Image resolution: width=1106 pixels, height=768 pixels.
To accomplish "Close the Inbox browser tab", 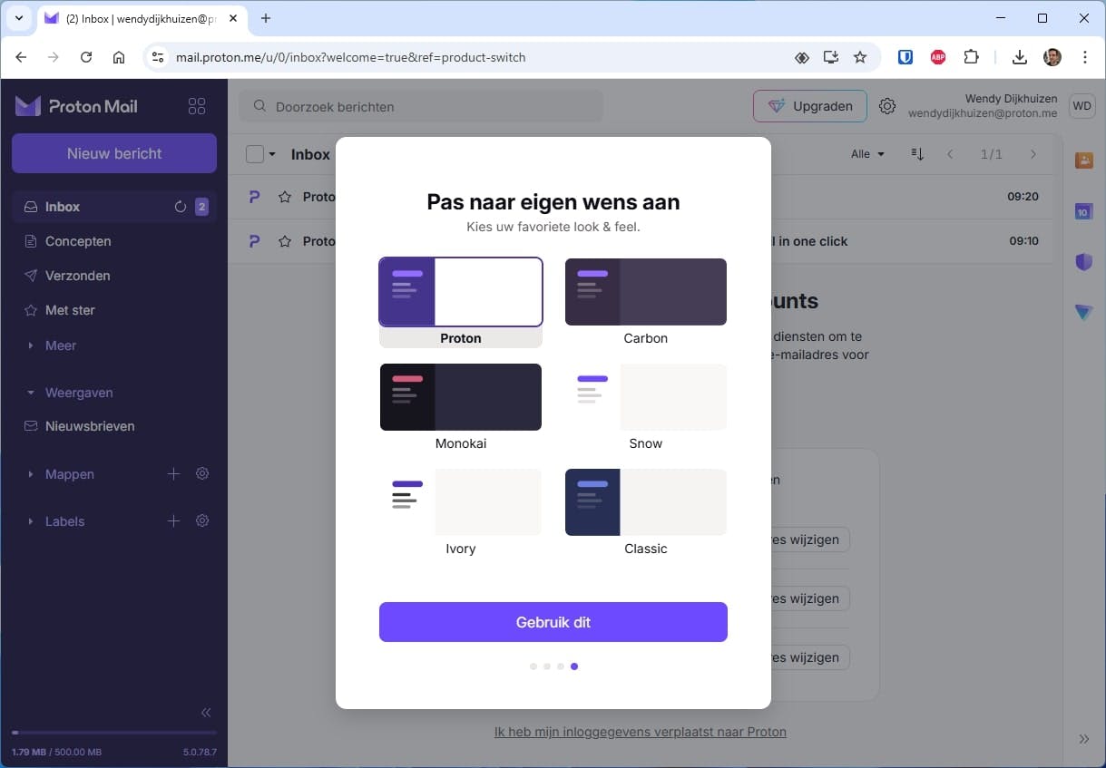I will point(233,18).
